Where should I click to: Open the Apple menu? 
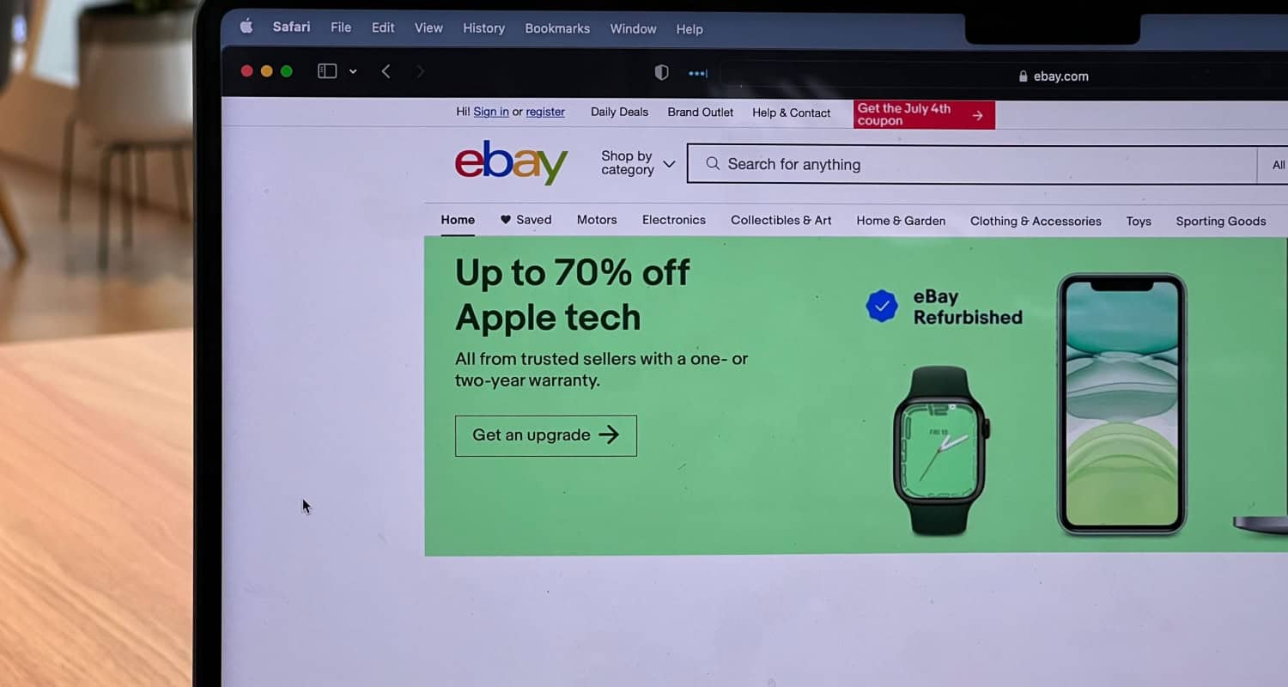246,27
